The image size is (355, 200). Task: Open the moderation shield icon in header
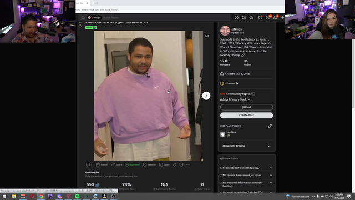tap(260, 18)
